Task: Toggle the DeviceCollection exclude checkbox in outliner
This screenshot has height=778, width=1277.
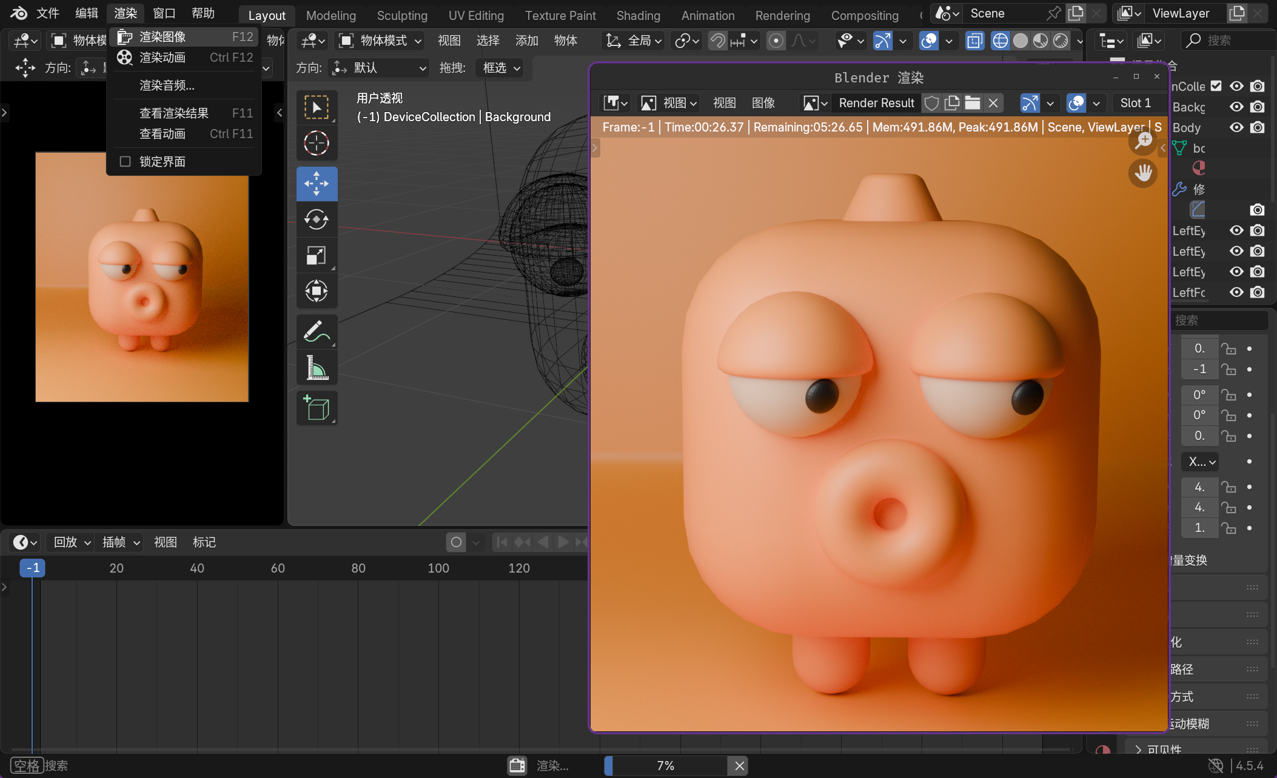Action: tap(1216, 86)
